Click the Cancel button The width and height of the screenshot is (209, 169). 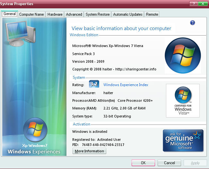(169, 163)
